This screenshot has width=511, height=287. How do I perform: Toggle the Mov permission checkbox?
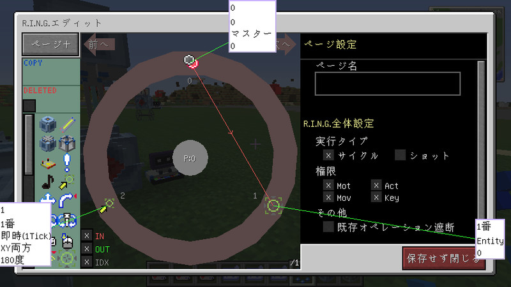(x=328, y=197)
